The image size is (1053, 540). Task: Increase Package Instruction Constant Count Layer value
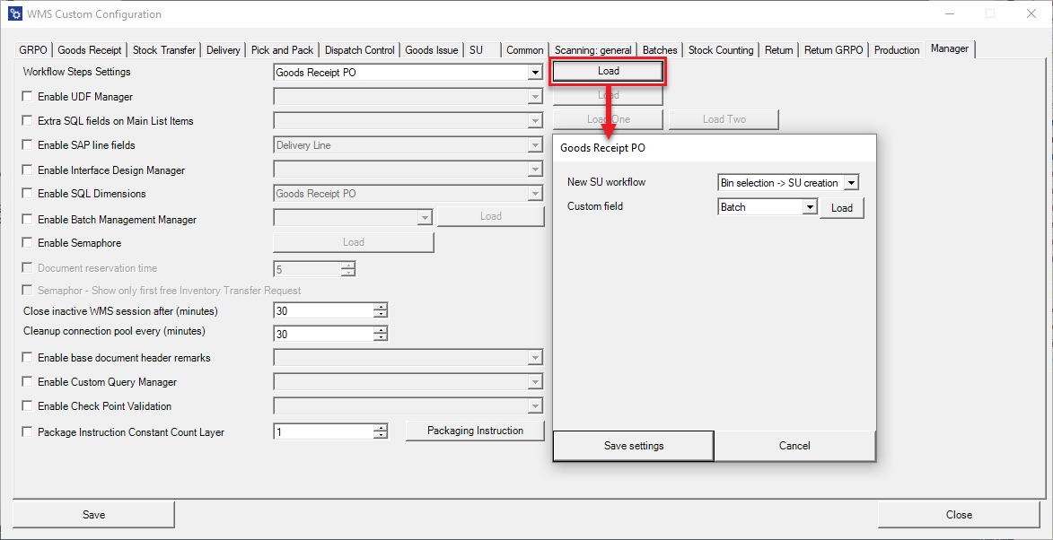[381, 428]
